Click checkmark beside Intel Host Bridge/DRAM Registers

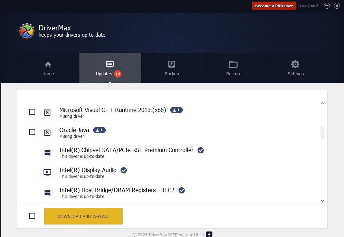(182, 190)
